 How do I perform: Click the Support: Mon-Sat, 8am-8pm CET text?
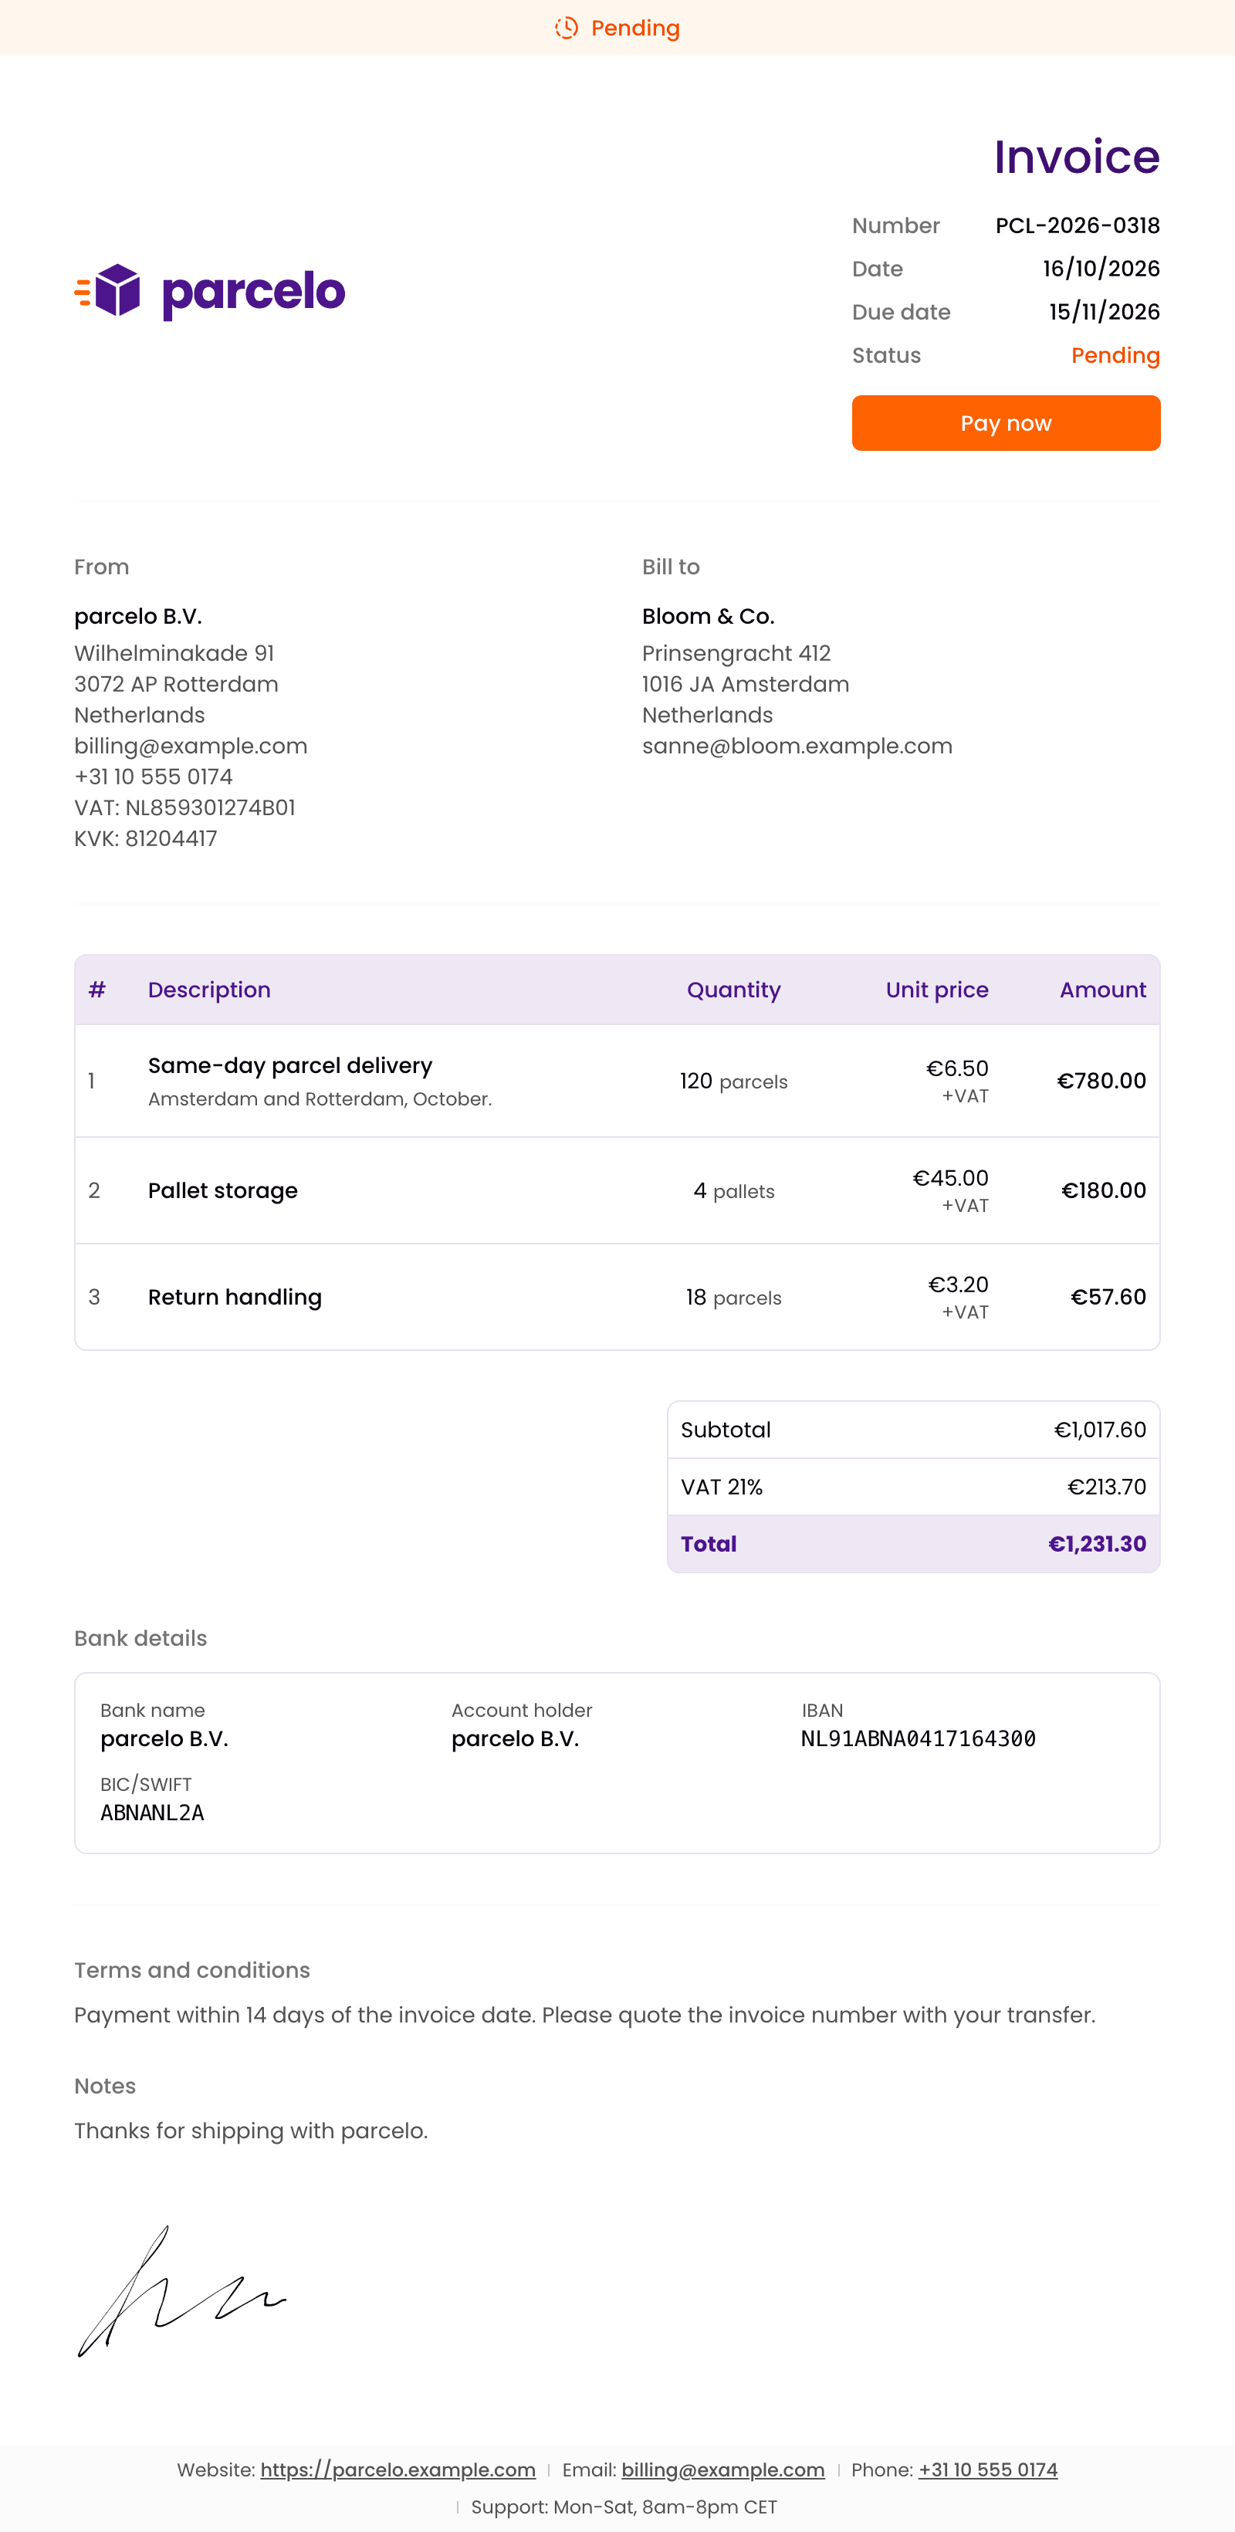tap(624, 2507)
